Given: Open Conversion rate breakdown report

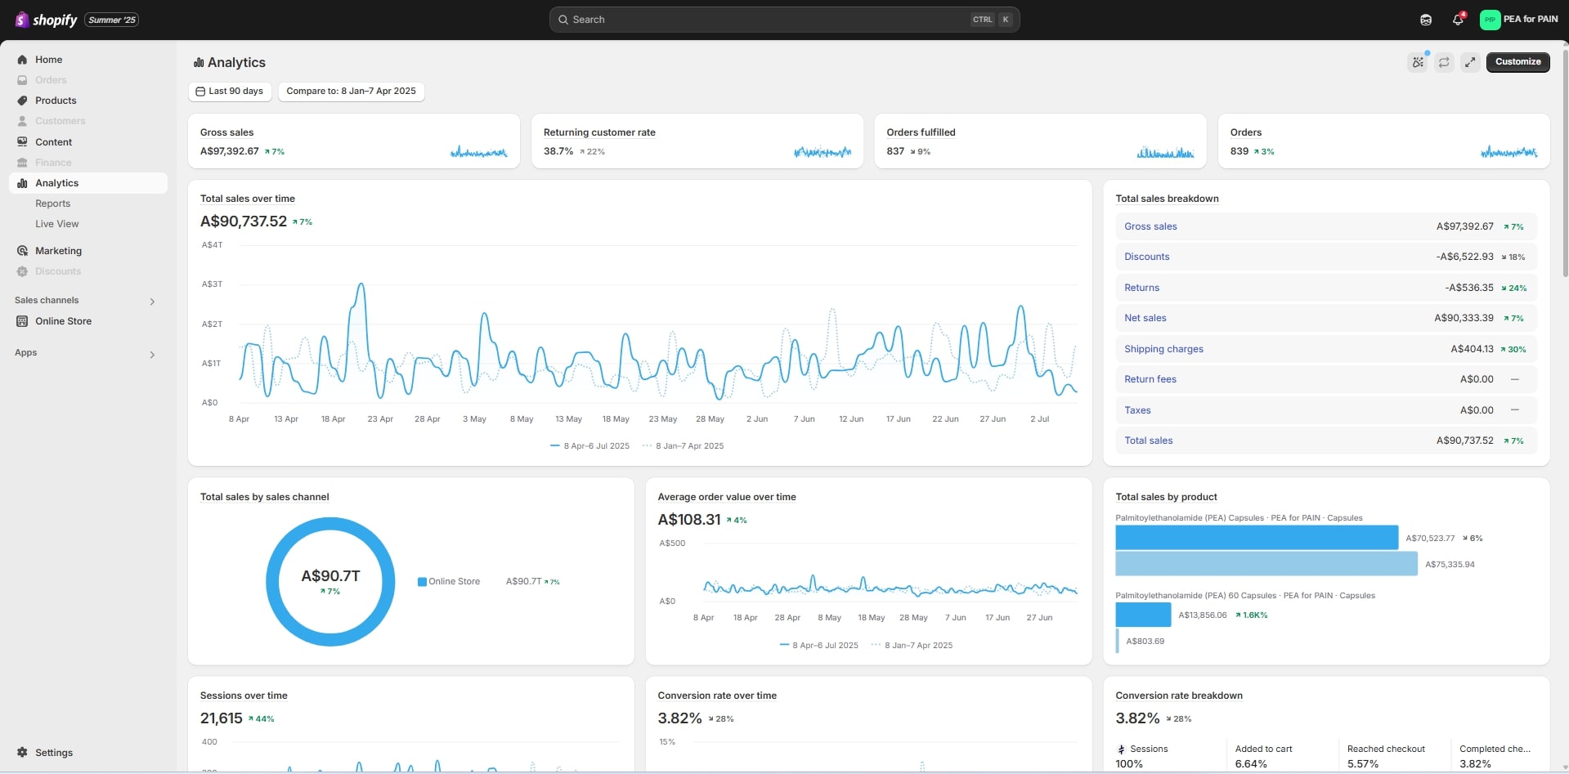Looking at the screenshot, I should click(1178, 696).
